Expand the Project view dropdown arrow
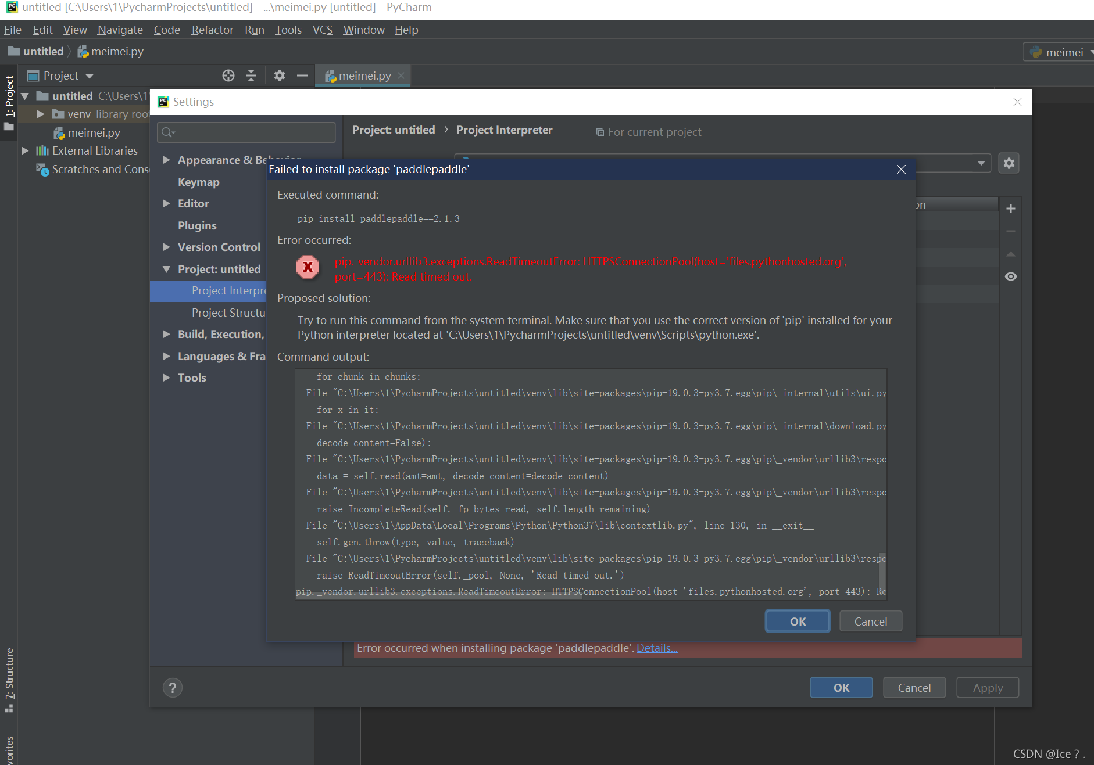The width and height of the screenshot is (1094, 765). 90,76
